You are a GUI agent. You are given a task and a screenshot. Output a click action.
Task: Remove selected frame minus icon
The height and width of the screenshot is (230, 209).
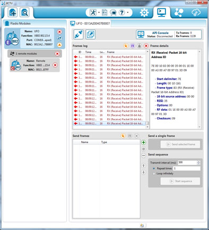[x=144, y=155]
